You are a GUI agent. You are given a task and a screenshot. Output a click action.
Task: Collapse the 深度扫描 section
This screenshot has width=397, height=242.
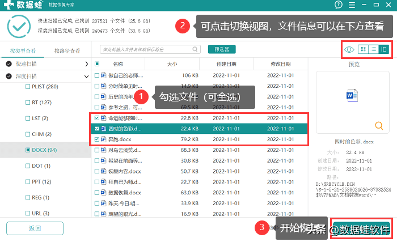click(86, 76)
